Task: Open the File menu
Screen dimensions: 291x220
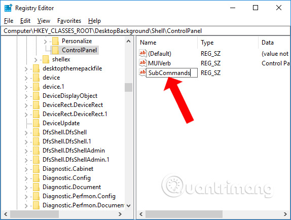Action: click(x=9, y=21)
